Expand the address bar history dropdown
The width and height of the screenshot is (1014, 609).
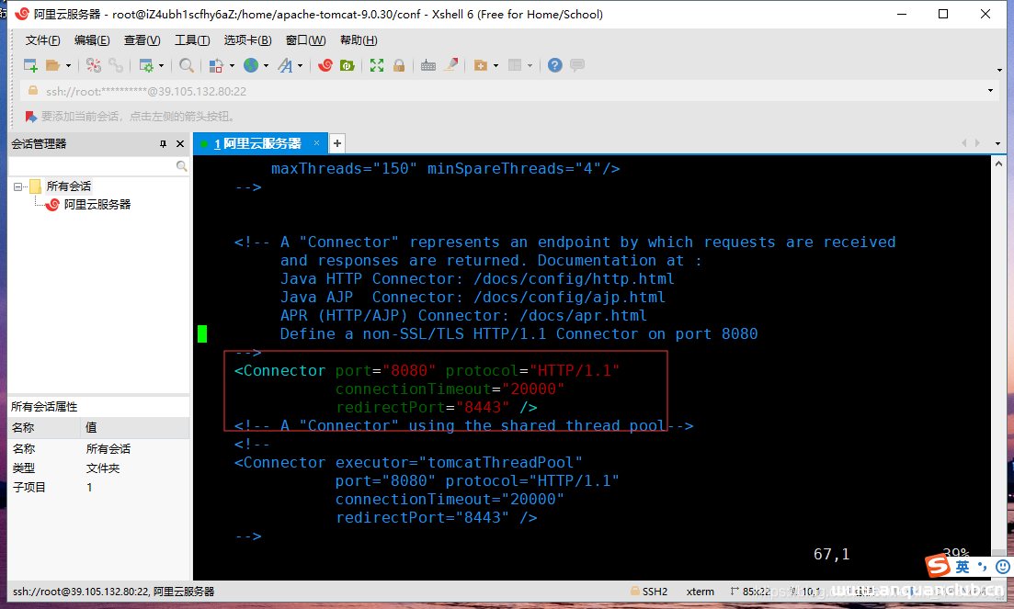pyautogui.click(x=990, y=91)
